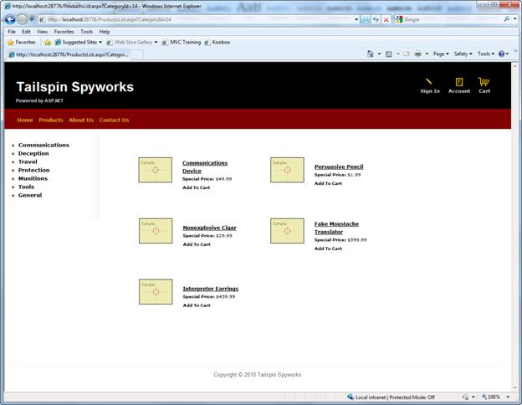
Task: Click the Account icon in header
Action: (459, 82)
